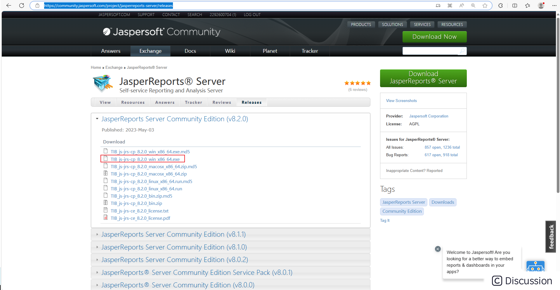Screen dimensions: 560x290
Task: Open the PDF icon beside TIB_js-jrs-ce_8.2.0_license.pdf
Action: (x=105, y=217)
